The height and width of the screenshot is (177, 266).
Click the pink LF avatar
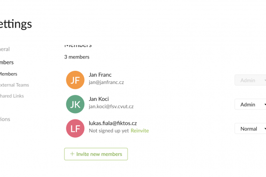coord(75,128)
